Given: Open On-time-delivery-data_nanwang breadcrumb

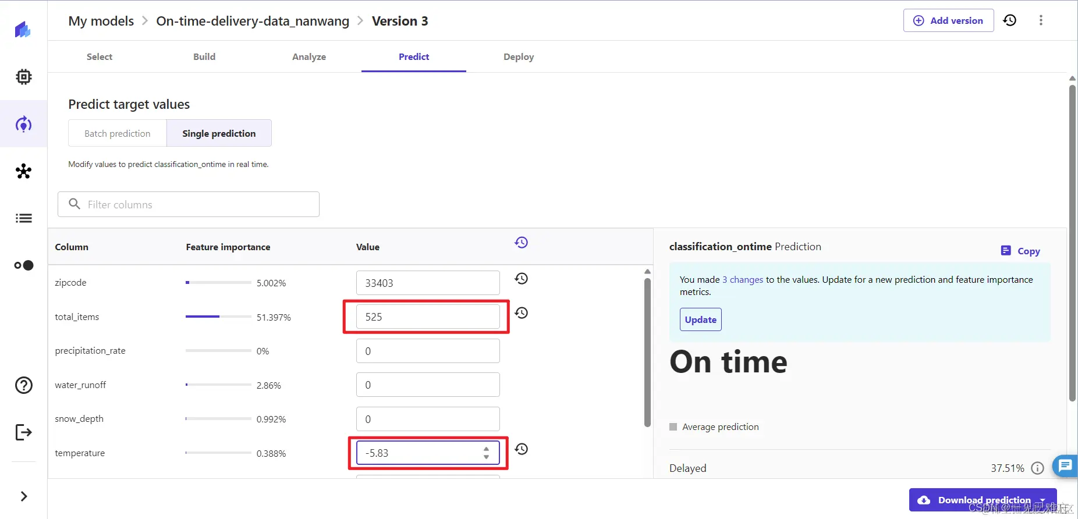Looking at the screenshot, I should [x=253, y=21].
